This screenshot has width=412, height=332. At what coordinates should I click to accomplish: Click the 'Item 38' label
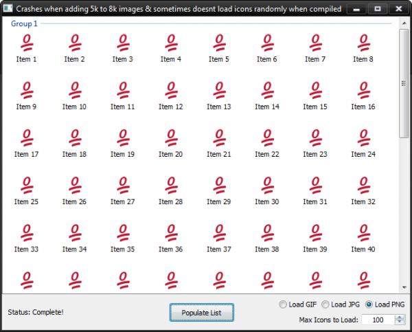267,249
